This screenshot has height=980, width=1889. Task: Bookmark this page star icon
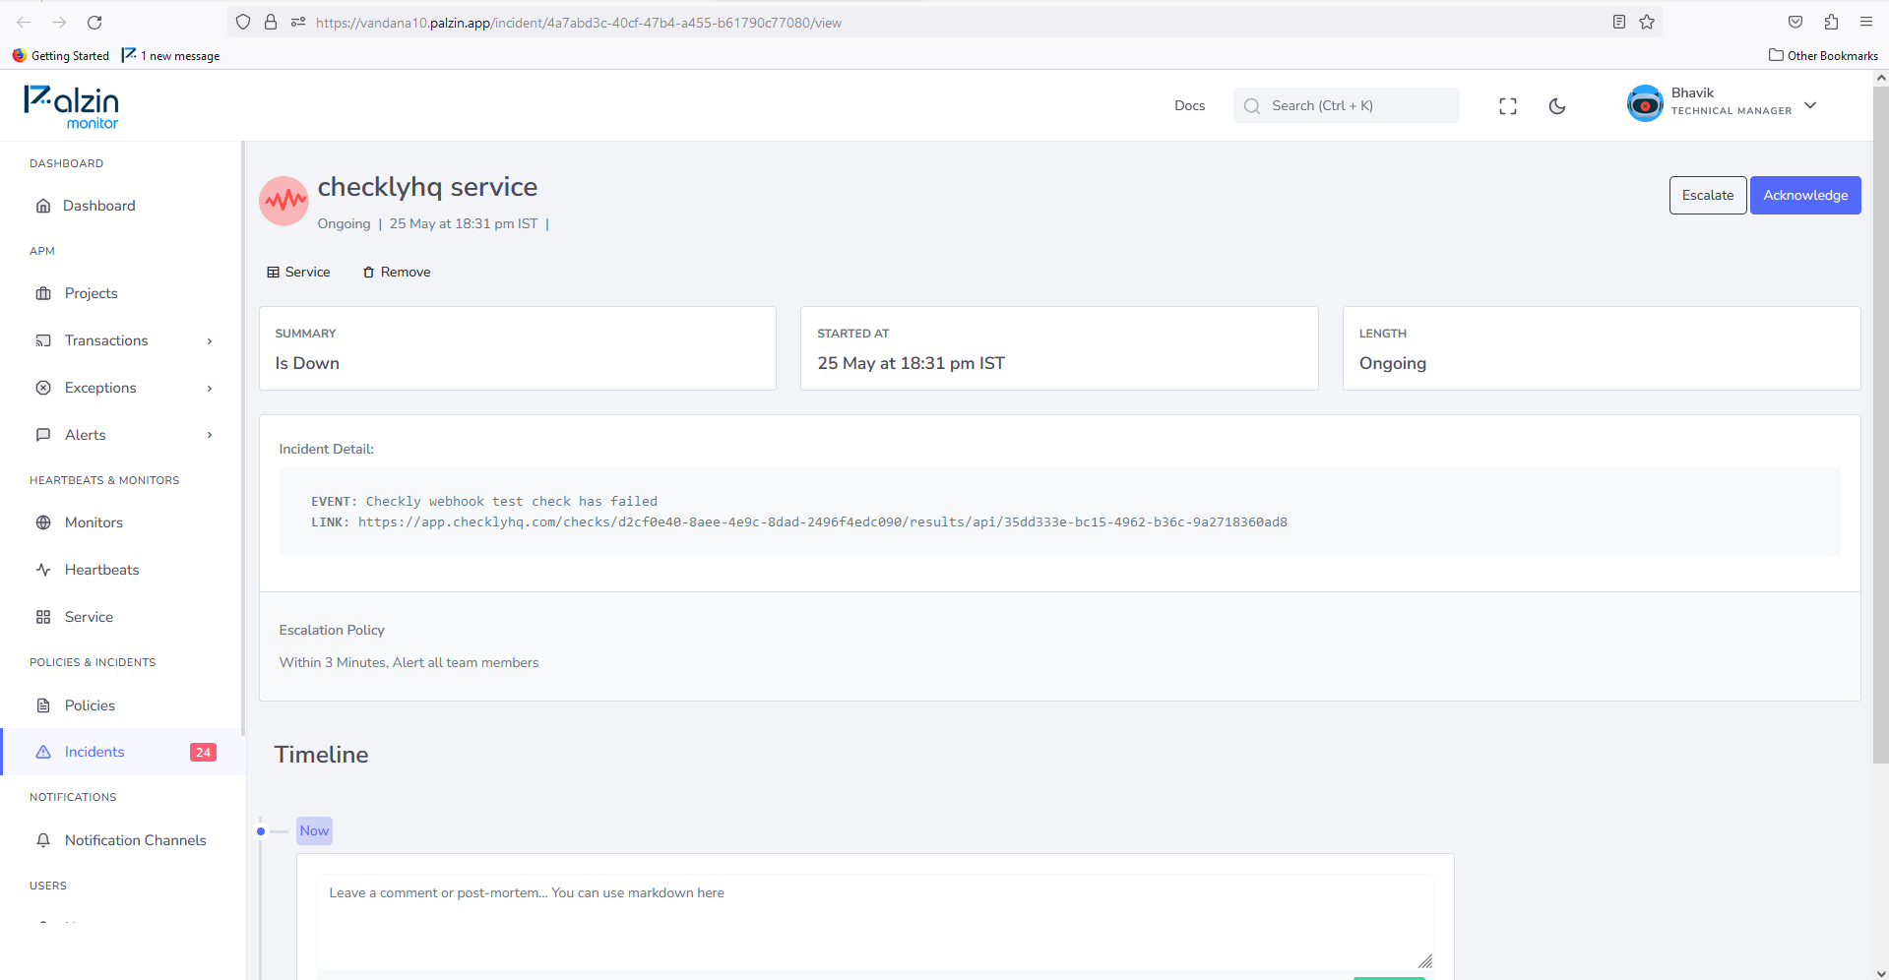(x=1647, y=22)
